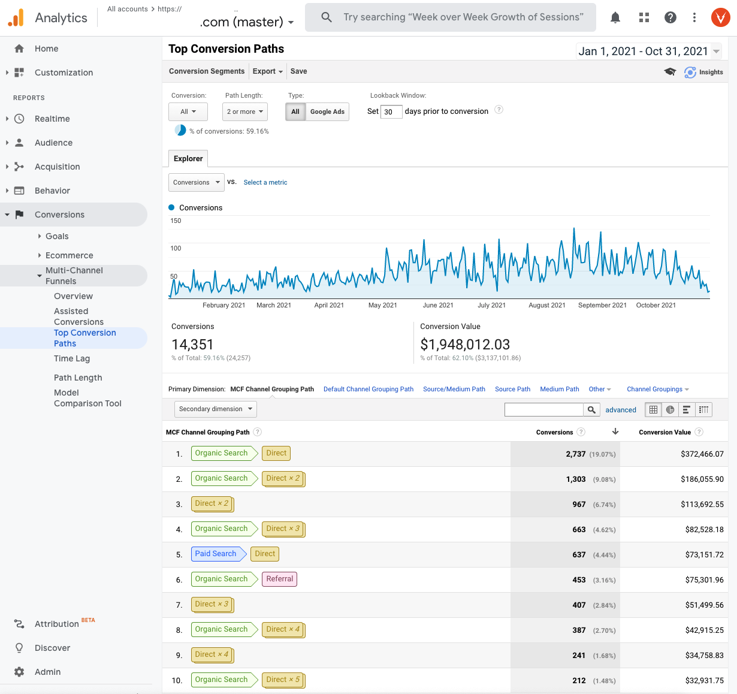Select the All conversions type toggle
Image resolution: width=737 pixels, height=694 pixels.
(295, 111)
